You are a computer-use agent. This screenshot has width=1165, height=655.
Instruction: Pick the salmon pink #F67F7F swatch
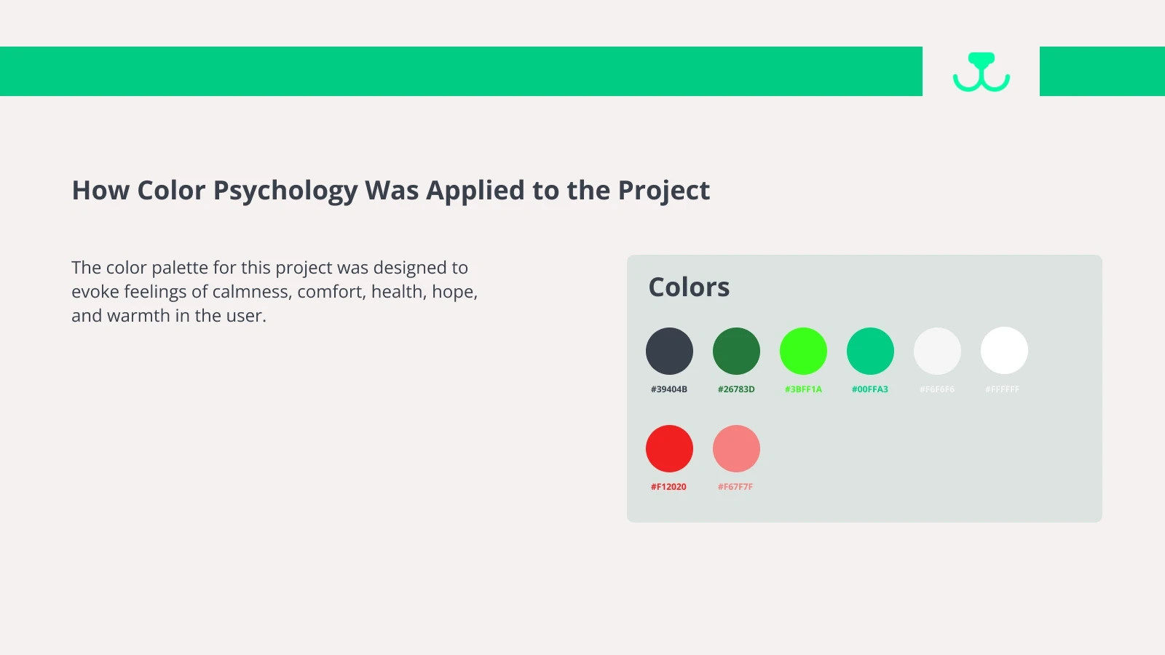point(736,448)
